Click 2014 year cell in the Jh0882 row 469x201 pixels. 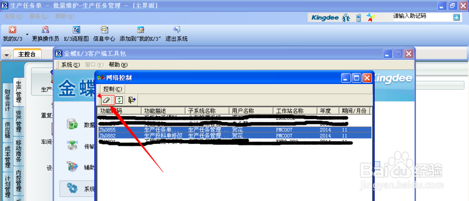pos(325,136)
